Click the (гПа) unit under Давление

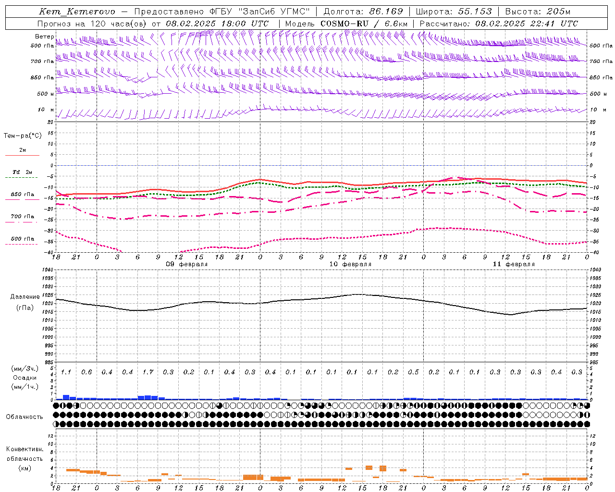(25, 307)
